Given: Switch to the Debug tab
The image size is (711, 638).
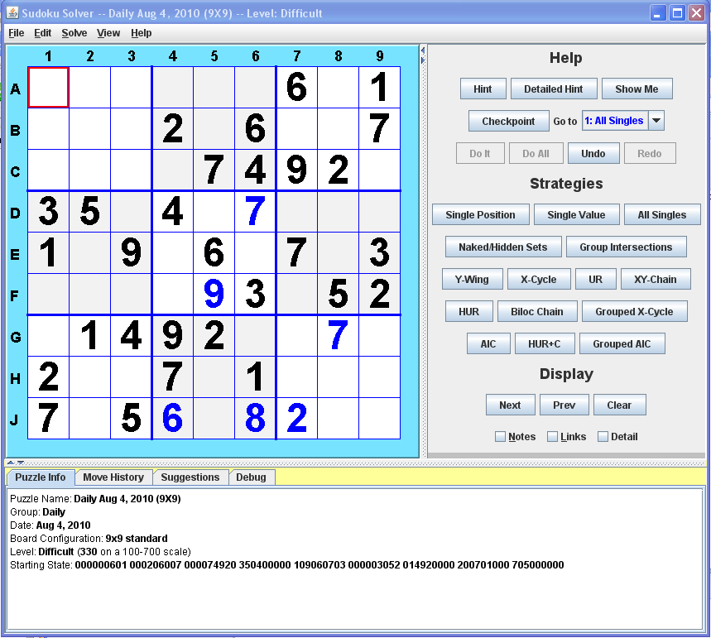Looking at the screenshot, I should (251, 477).
